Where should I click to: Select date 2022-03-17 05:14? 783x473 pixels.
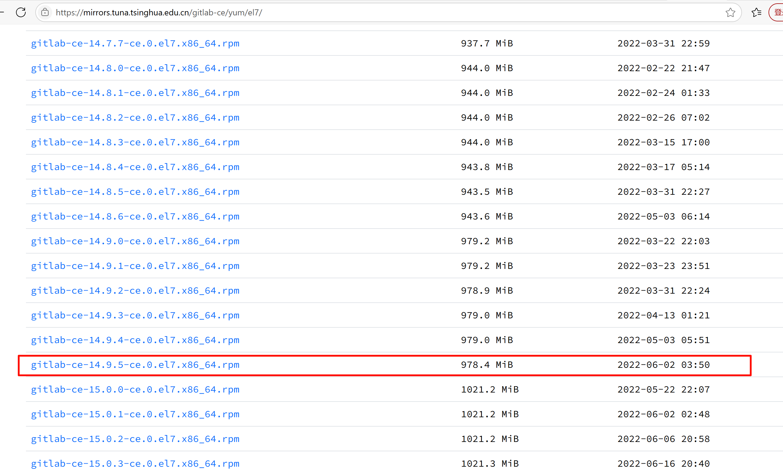pyautogui.click(x=664, y=167)
